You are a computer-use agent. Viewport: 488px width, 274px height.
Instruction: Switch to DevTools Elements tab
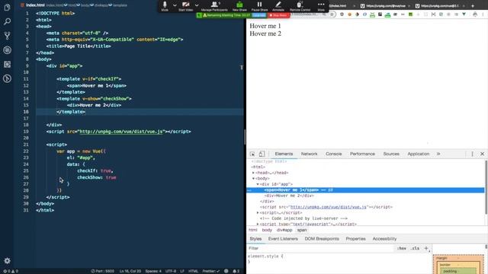[x=284, y=154]
